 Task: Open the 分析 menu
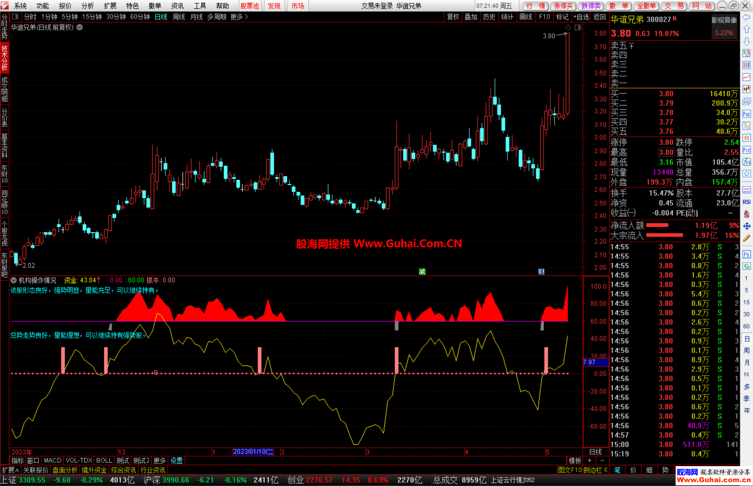point(88,6)
